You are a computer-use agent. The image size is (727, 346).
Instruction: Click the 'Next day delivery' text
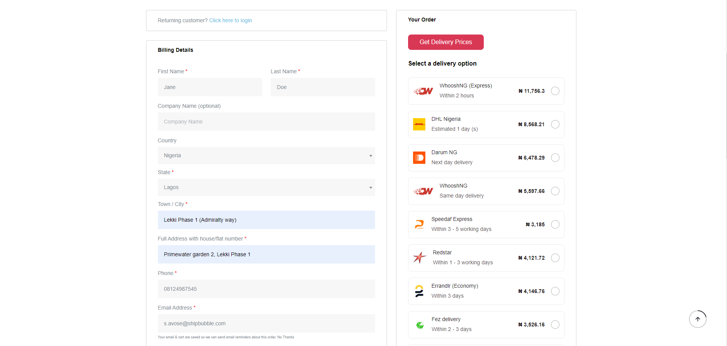[x=452, y=162]
